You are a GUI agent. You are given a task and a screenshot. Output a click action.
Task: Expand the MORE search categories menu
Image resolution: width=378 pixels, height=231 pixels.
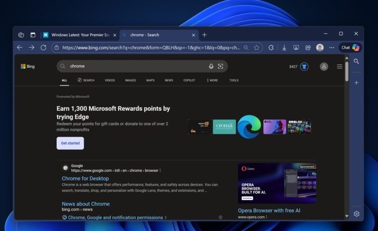[x=212, y=80]
